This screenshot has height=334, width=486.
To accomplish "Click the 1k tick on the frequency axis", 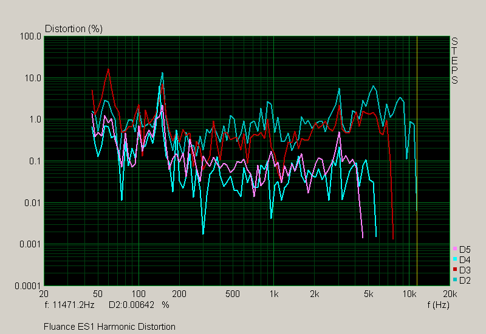I will (x=274, y=293).
